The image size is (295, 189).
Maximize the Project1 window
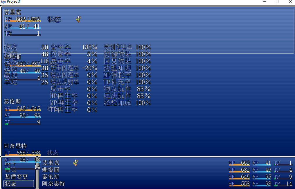click(x=277, y=1)
